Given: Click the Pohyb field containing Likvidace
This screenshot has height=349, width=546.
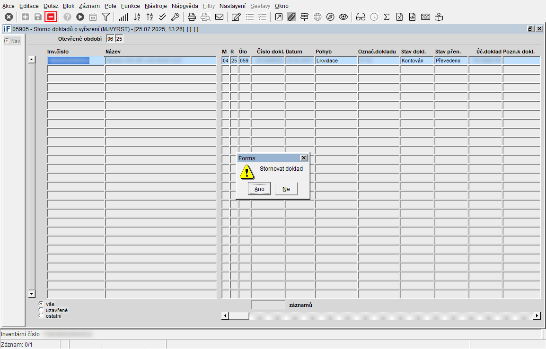Looking at the screenshot, I should point(336,61).
